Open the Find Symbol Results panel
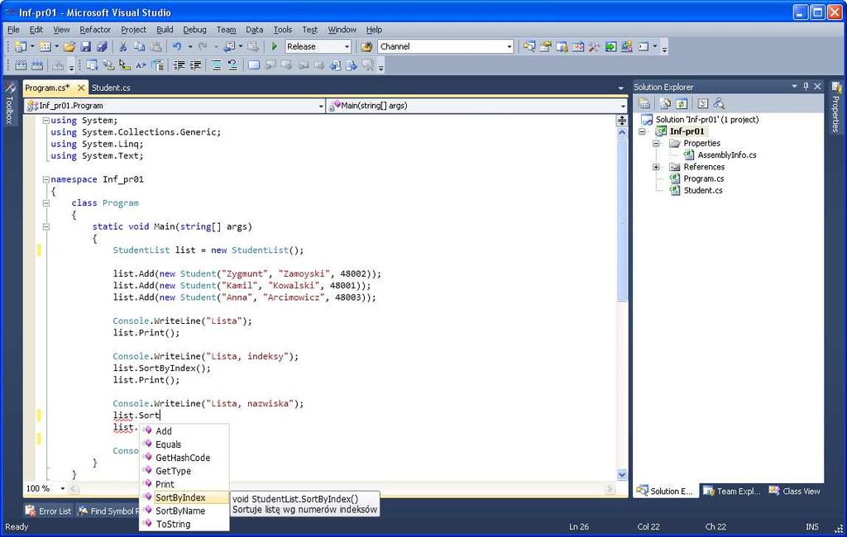847x537 pixels. coord(107,511)
